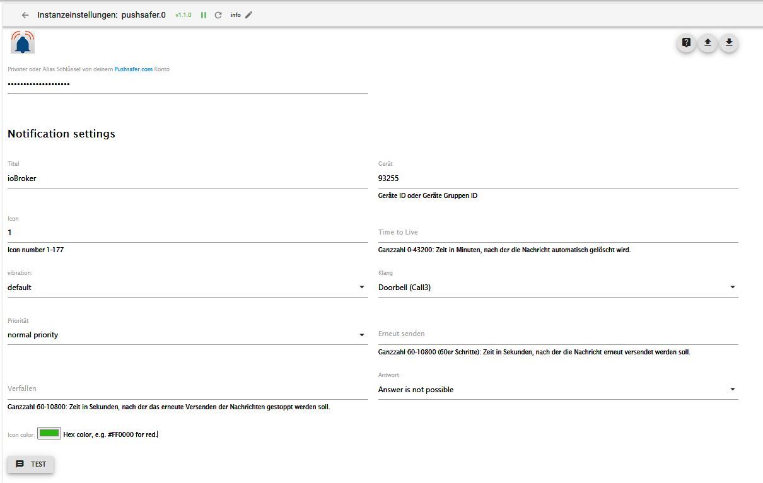The width and height of the screenshot is (763, 483).
Task: Expand the vibration dropdown
Action: pos(187,288)
